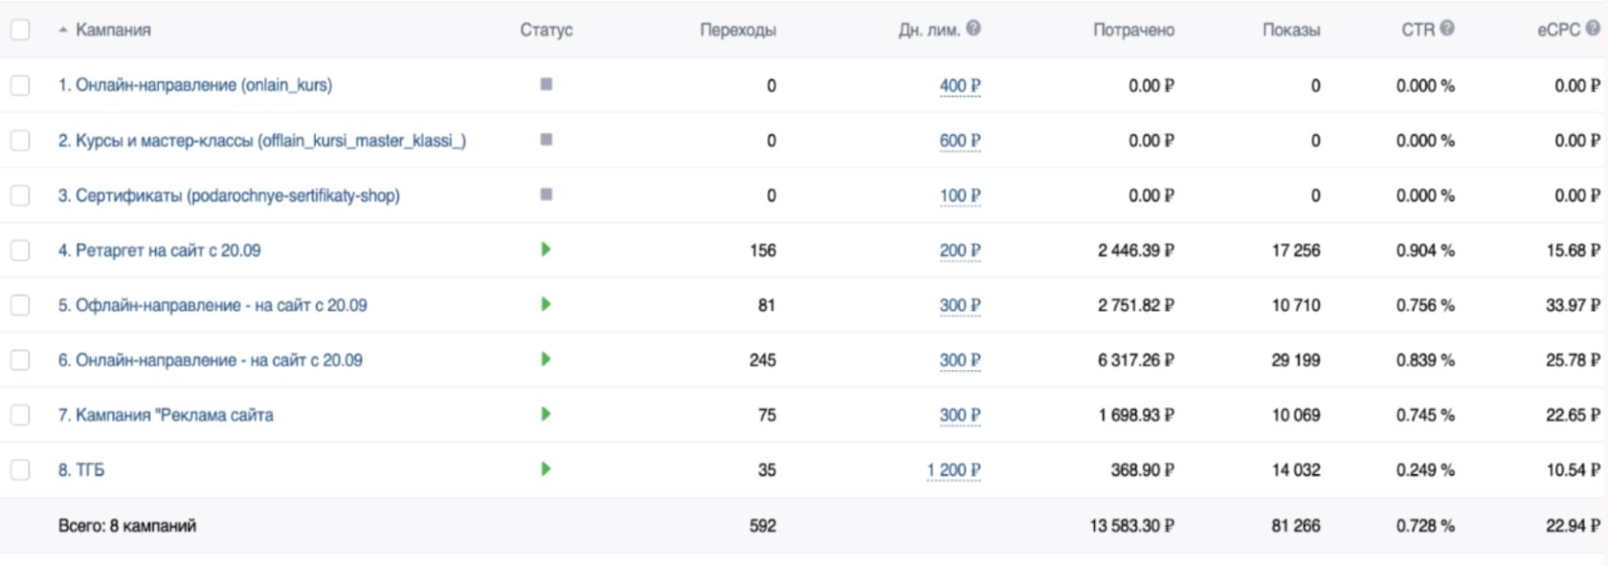
Task: Click the help icon next to eCPC
Action: 1593,29
